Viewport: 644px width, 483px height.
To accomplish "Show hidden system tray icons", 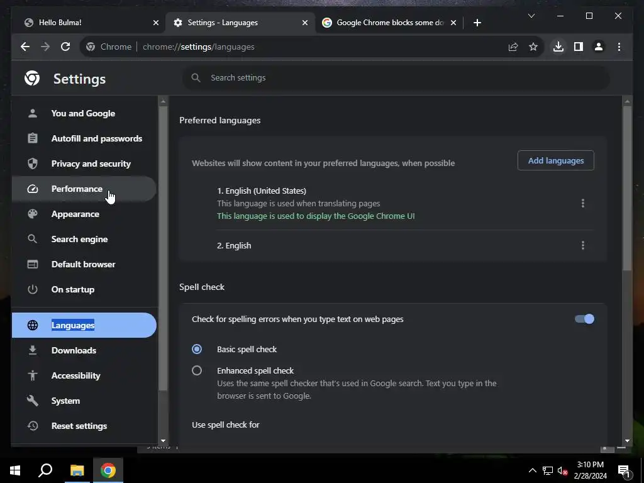I will click(532, 470).
